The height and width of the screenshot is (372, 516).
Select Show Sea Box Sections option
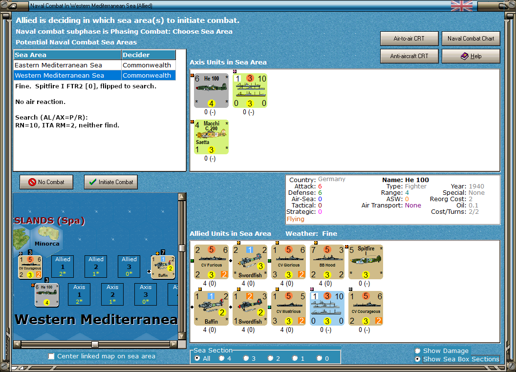click(x=418, y=359)
